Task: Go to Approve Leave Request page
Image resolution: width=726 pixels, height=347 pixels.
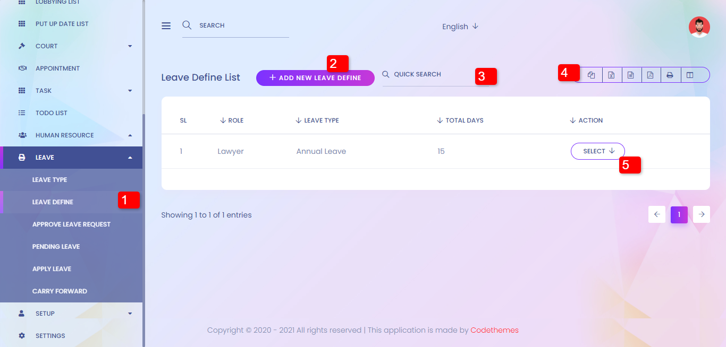Action: point(71,224)
